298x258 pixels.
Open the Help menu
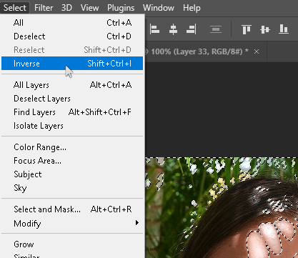192,8
